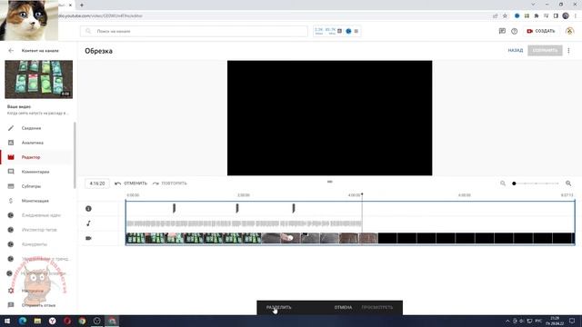Click the sidebar vertical scrollbar

(x=75, y=155)
